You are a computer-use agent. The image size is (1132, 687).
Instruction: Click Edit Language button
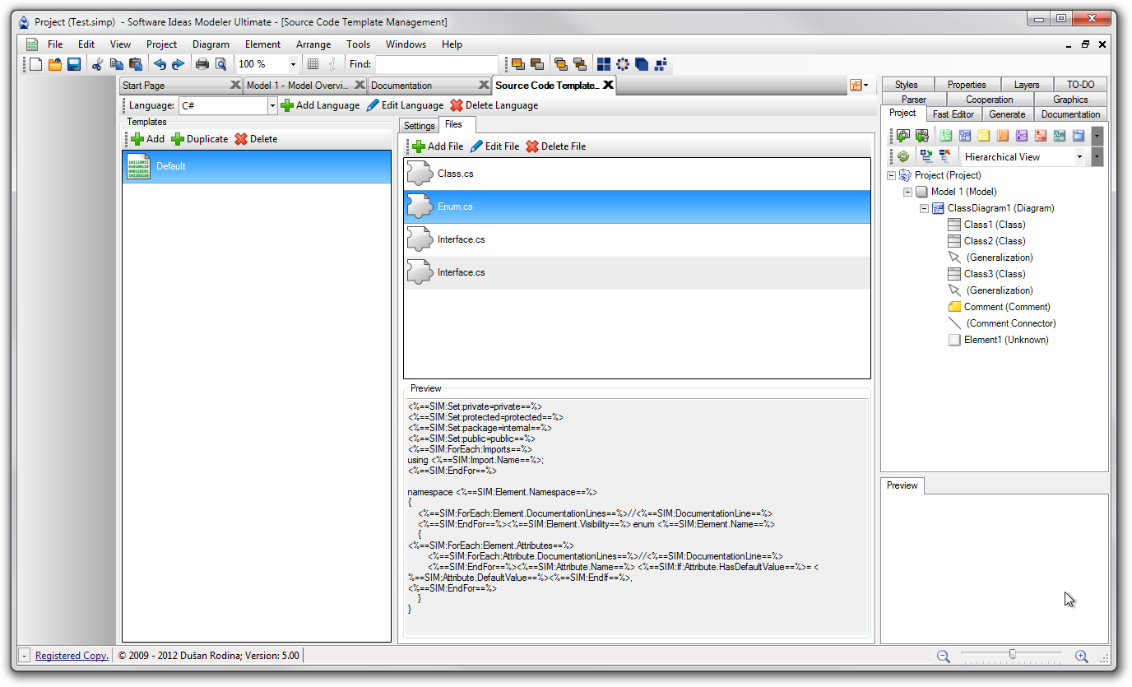[x=405, y=105]
